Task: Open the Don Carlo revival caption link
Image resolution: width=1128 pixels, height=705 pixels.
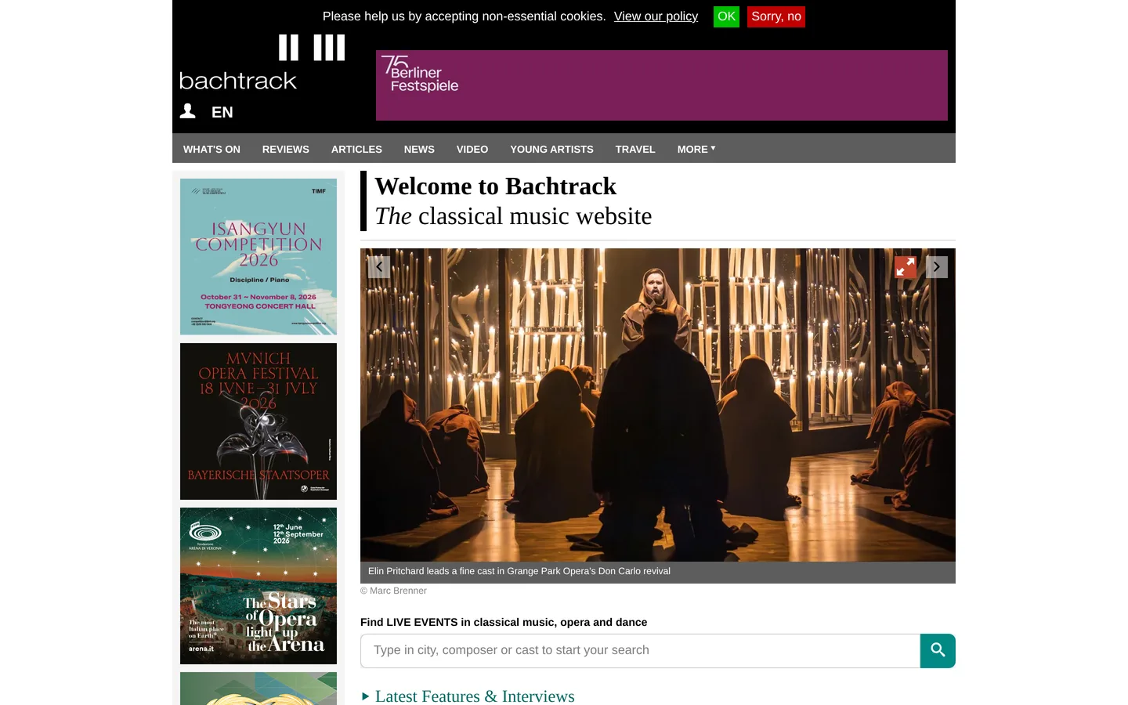Action: click(519, 571)
